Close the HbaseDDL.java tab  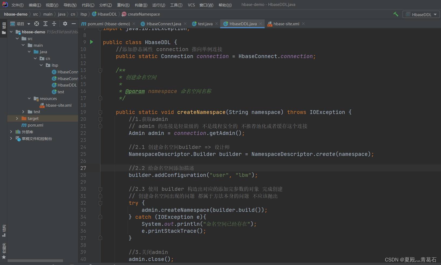pos(261,24)
